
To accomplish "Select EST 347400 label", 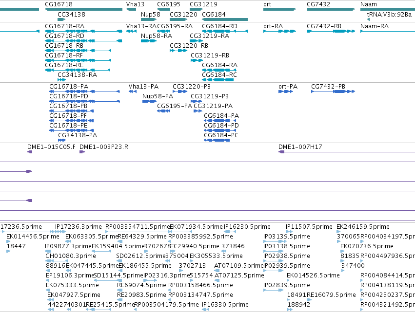I will click(353, 266).
